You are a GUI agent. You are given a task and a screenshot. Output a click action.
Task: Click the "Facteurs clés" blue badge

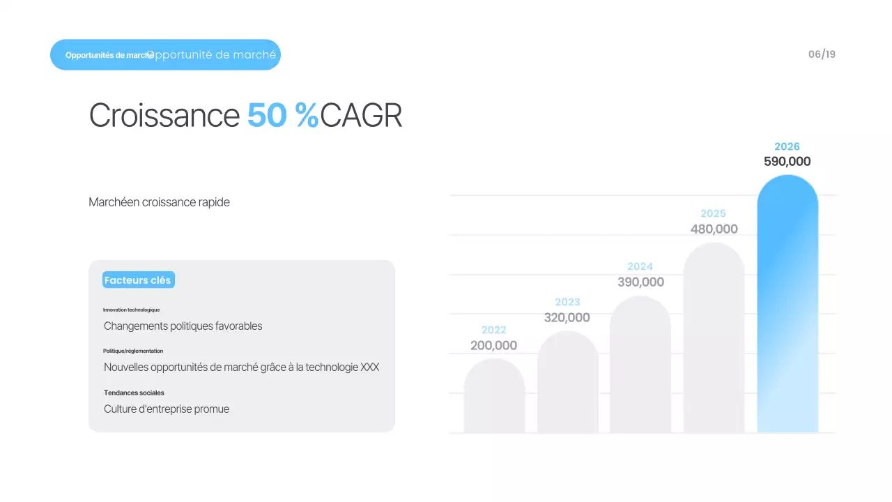click(138, 280)
